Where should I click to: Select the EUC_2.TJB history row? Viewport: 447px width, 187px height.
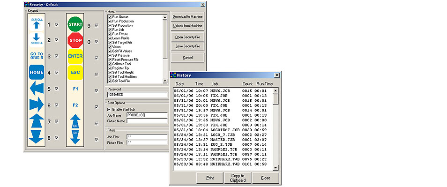(223, 144)
